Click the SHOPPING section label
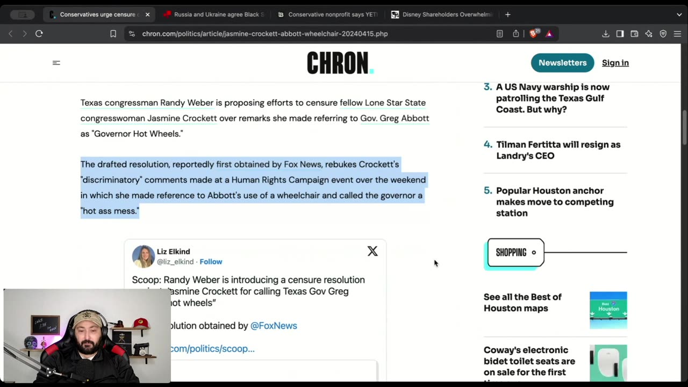This screenshot has width=688, height=387. tap(515, 253)
